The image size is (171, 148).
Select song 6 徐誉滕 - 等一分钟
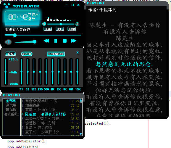(51, 123)
